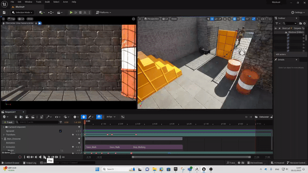
Task: Click Play Reverse in Sequencer transport
Action: pos(40,157)
